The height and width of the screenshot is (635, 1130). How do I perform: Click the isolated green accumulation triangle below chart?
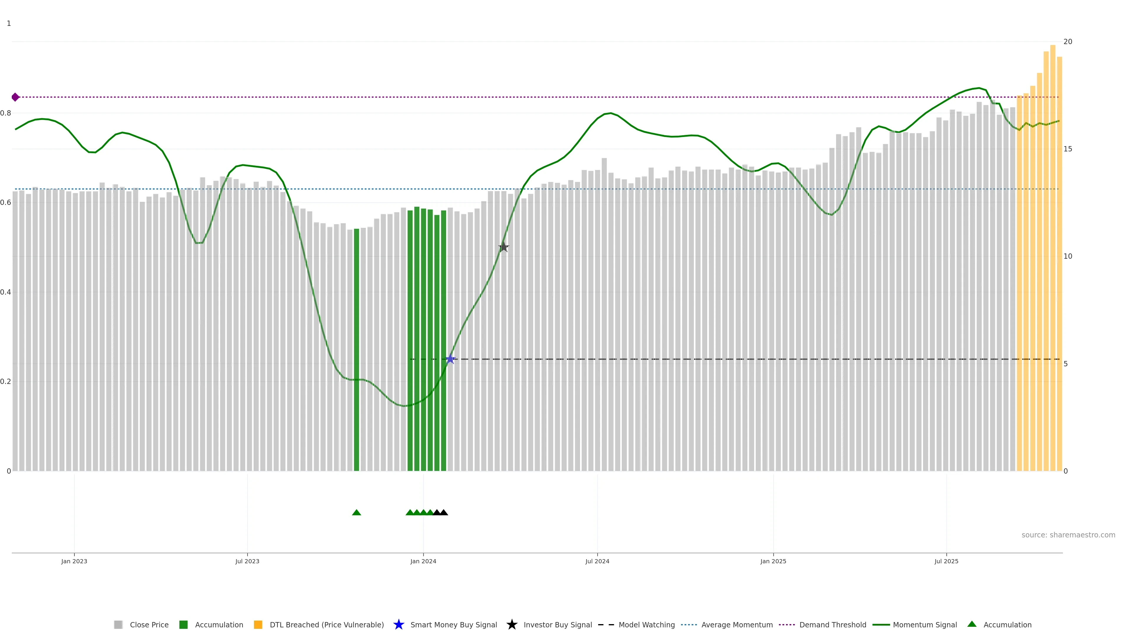point(356,512)
